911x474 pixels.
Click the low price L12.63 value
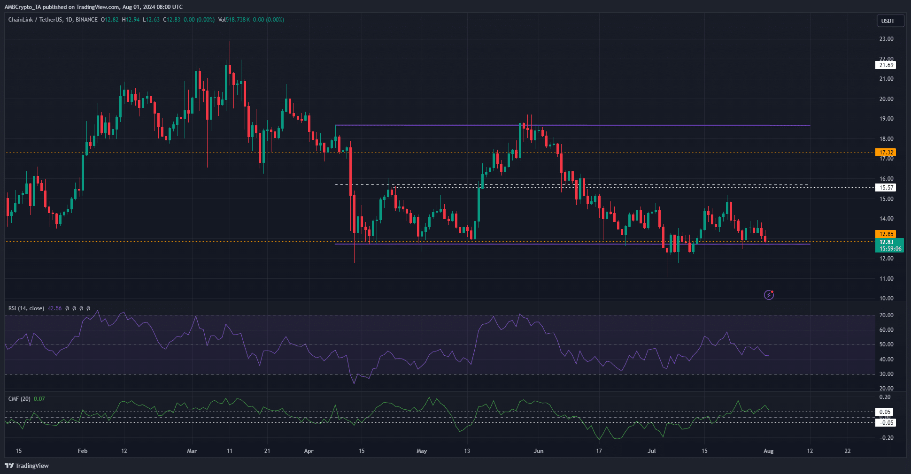pos(151,20)
